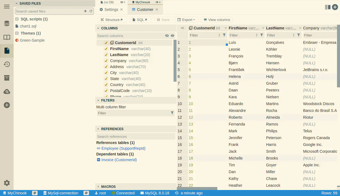The image size is (340, 196).
Task: Click the filter icon in the CustomerId column
Action: [x=224, y=35]
